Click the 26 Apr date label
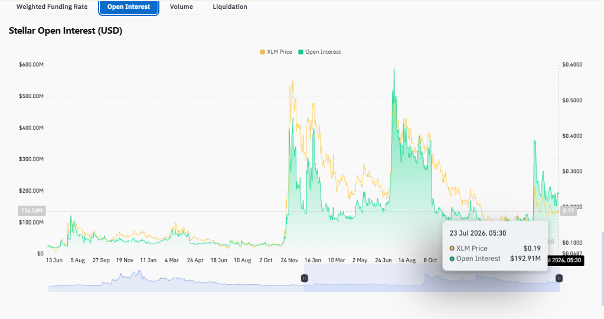The width and height of the screenshot is (604, 319). [195, 261]
